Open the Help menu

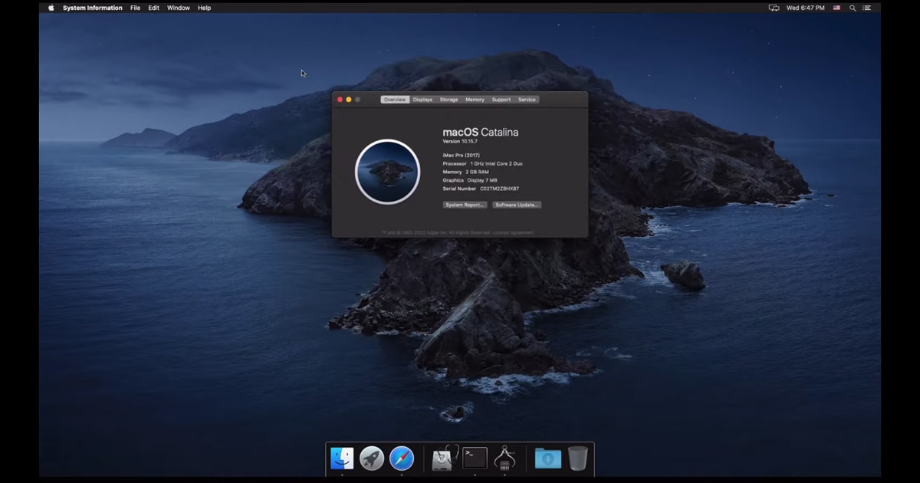[204, 8]
